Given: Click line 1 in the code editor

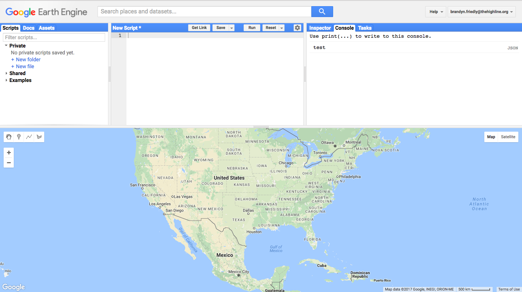Looking at the screenshot, I should tap(215, 35).
